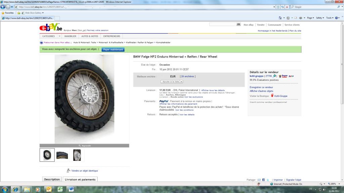
Task: Select the third wheel hub thumbnail
Action: (77, 155)
